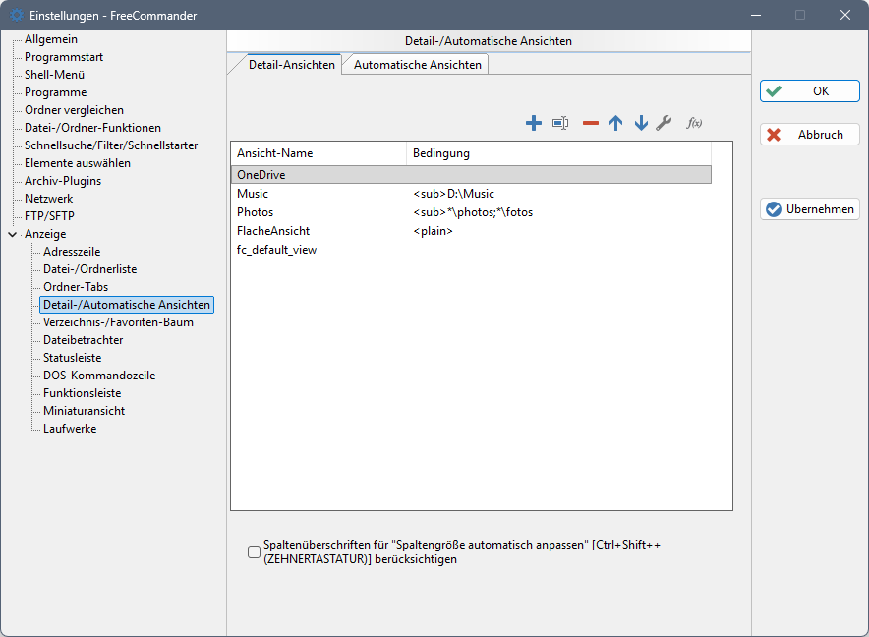Select the Photos view row
869x637 pixels.
256,212
